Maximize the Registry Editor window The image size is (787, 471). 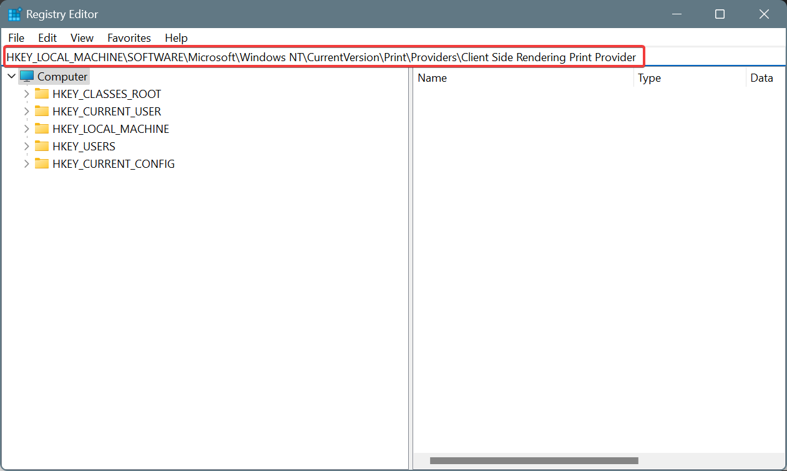[x=720, y=14]
